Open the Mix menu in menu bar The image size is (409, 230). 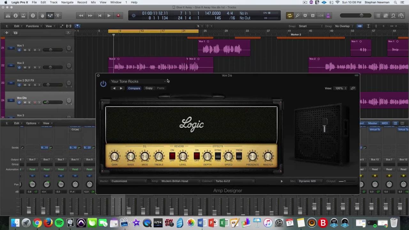[x=93, y=2]
